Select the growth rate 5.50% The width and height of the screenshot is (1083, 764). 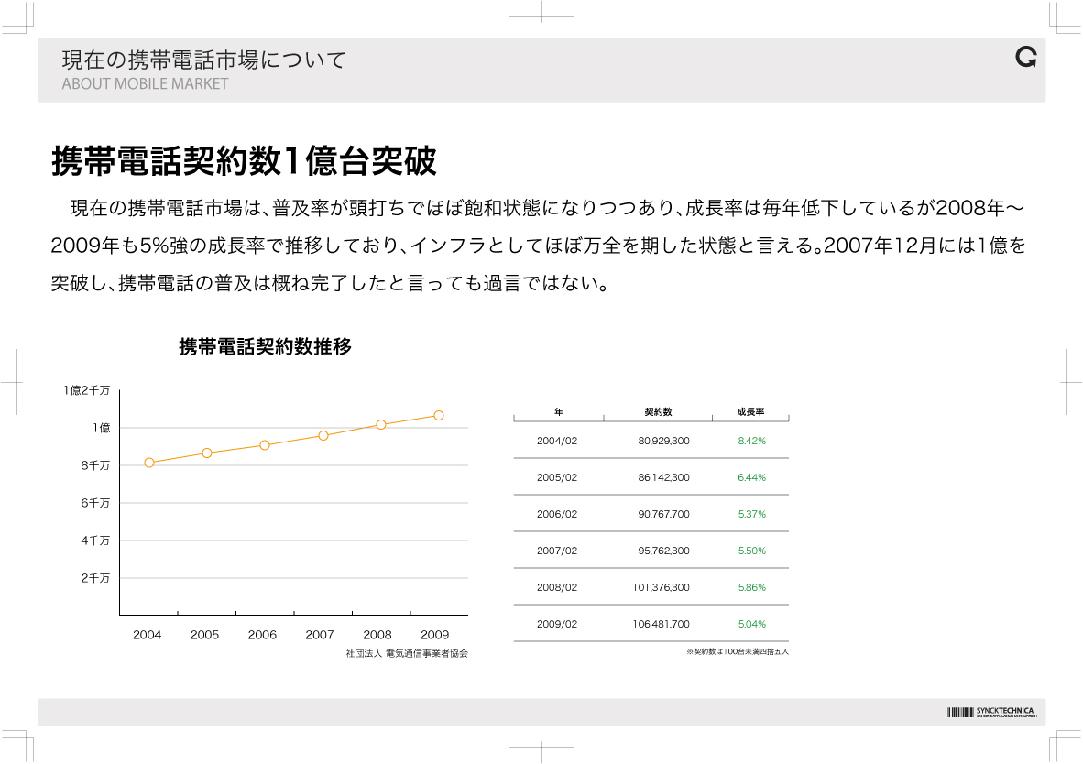[x=752, y=551]
